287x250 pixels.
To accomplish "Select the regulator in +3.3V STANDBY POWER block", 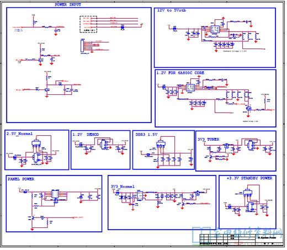I will [x=248, y=193].
